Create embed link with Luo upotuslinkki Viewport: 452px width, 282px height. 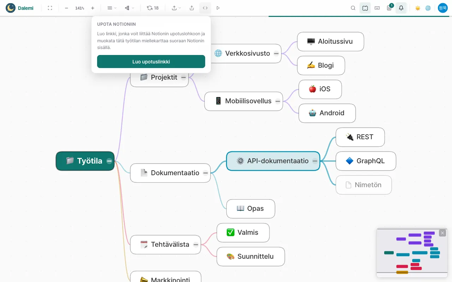click(x=151, y=61)
